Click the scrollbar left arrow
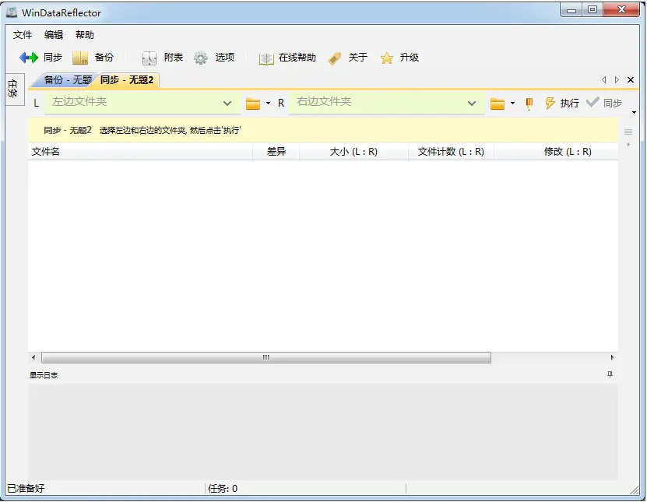The image size is (647, 502). (33, 357)
